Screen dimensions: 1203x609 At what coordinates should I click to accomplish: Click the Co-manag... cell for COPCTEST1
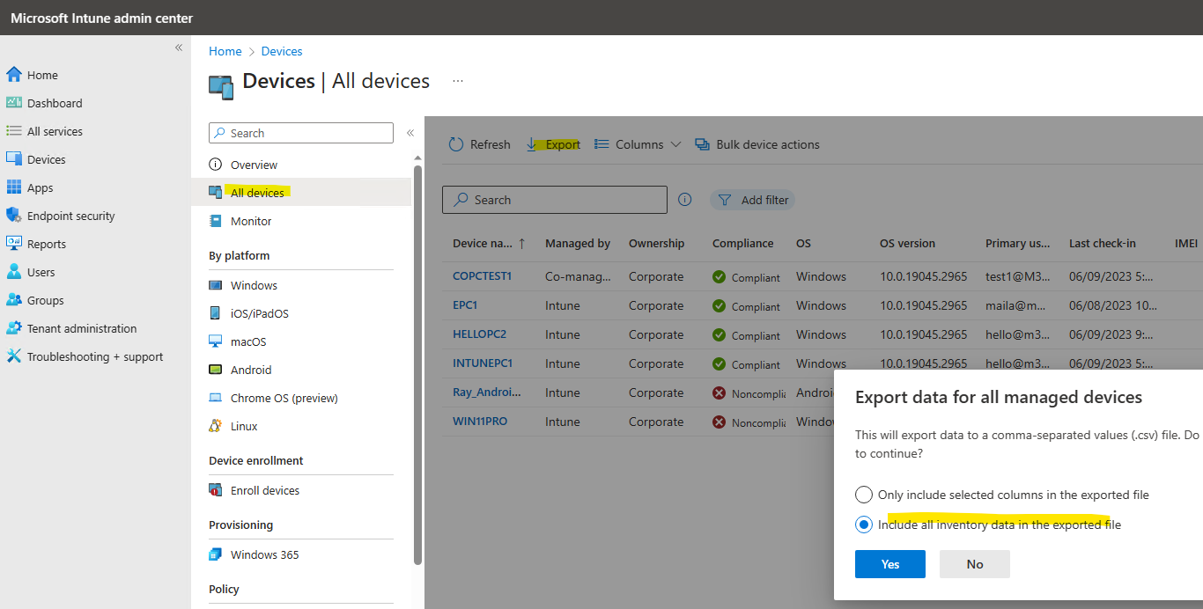578,276
